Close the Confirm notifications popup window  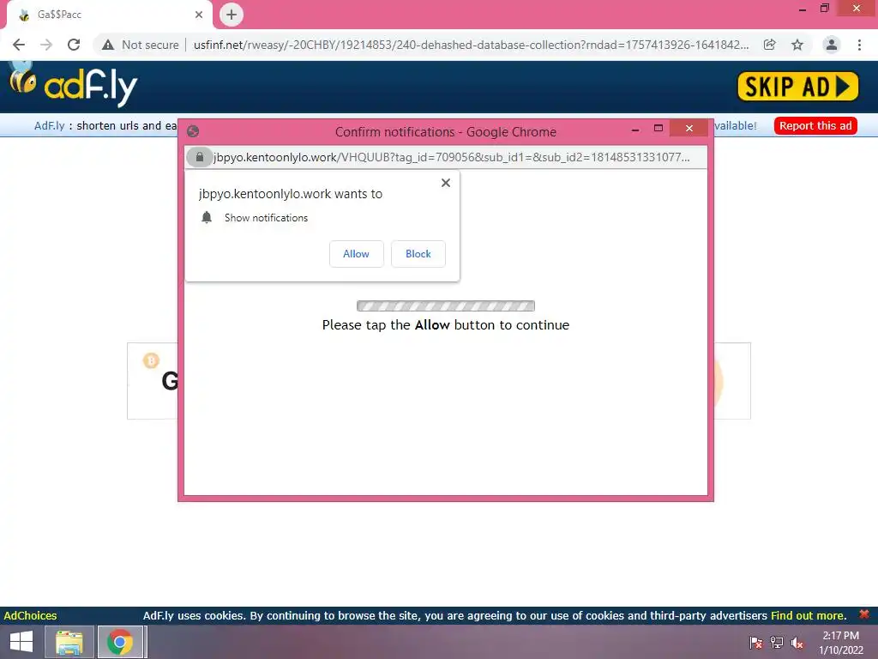(689, 129)
